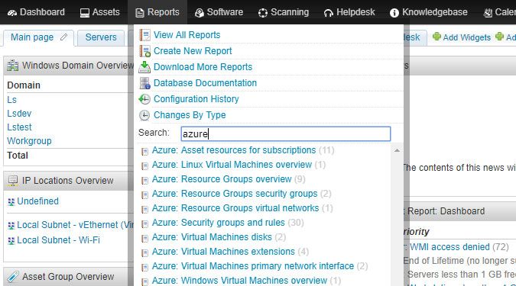The width and height of the screenshot is (516, 286).
Task: Open the Scanning menu
Action: 284,12
